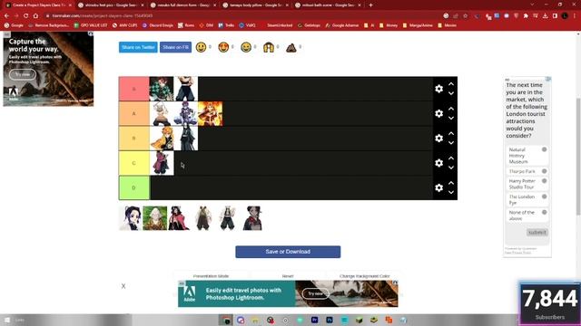React with the grinning emoji
This screenshot has height=326, width=581.
point(246,47)
